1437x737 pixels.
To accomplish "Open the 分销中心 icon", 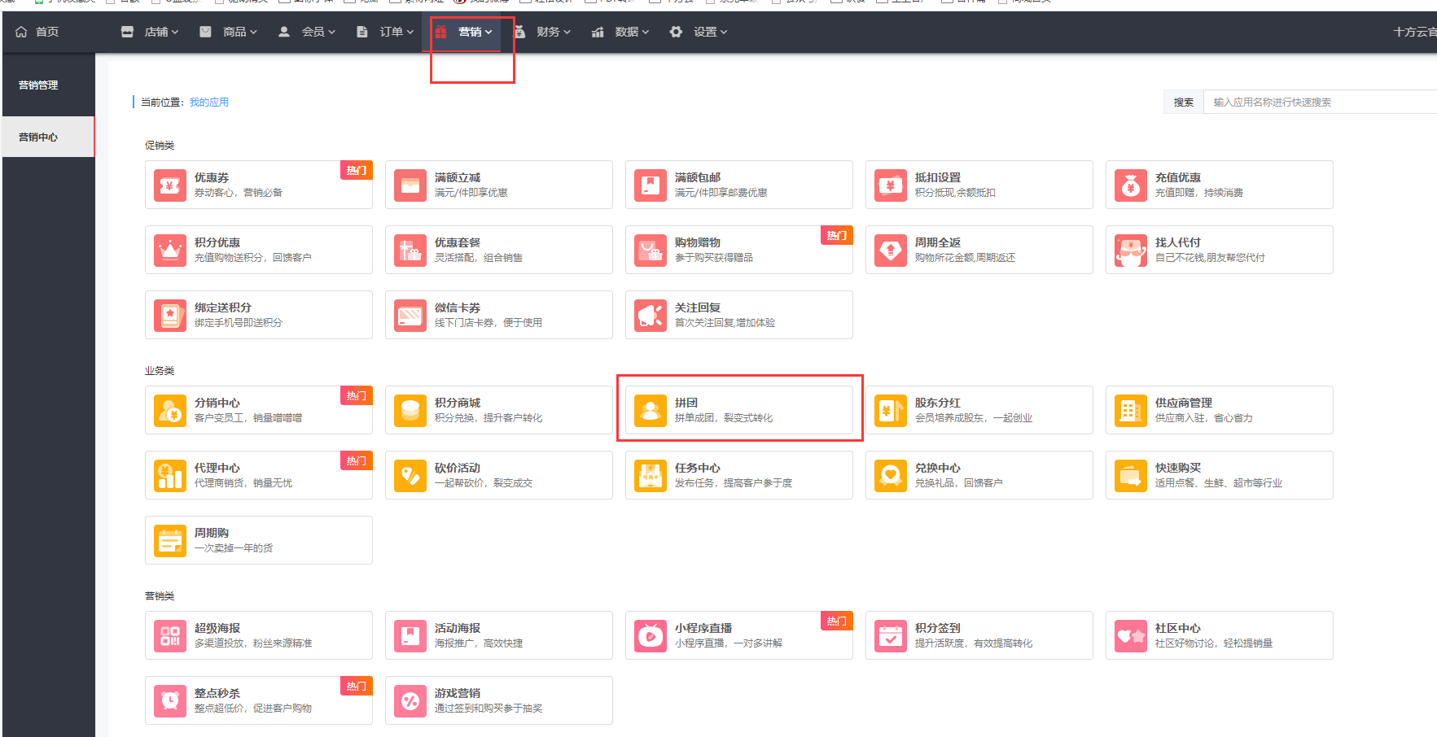I will point(170,411).
